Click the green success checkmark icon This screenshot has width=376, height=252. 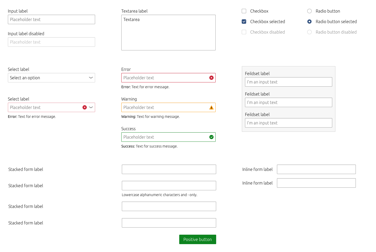point(211,137)
